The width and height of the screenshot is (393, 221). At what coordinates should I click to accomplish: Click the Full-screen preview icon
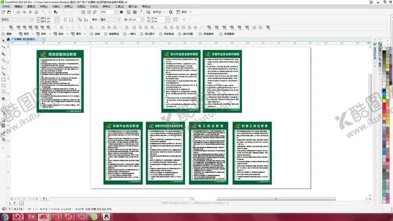tap(121, 12)
